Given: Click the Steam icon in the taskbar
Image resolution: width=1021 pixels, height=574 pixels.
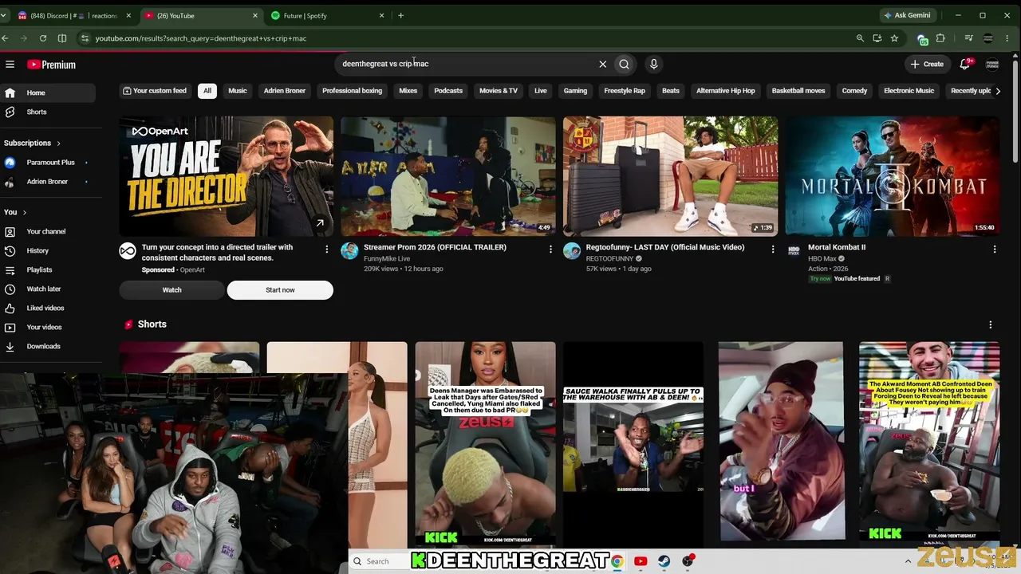Looking at the screenshot, I should pyautogui.click(x=664, y=561).
